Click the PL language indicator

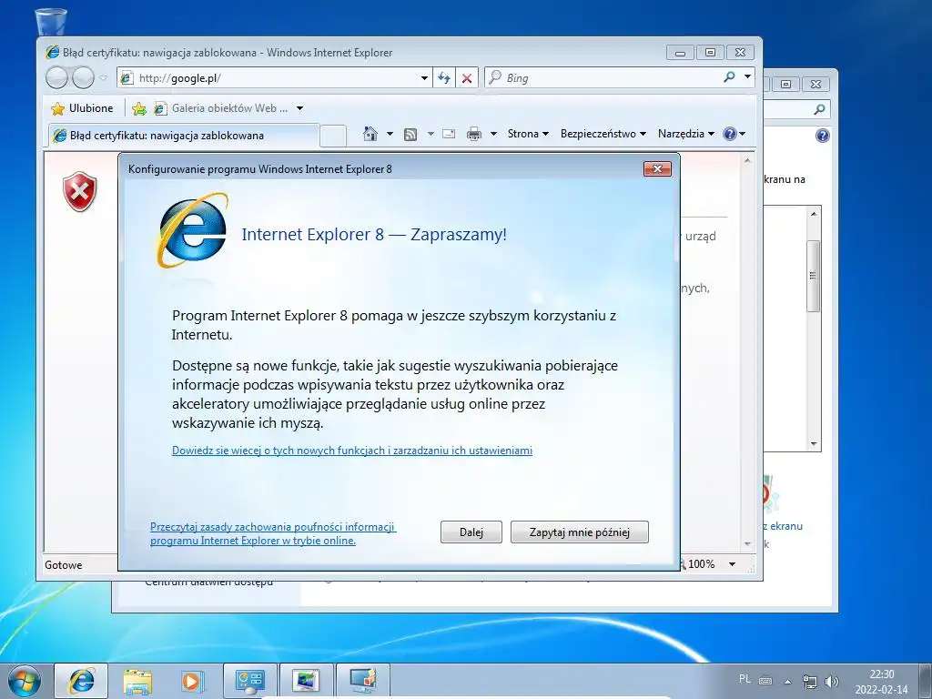tap(745, 678)
